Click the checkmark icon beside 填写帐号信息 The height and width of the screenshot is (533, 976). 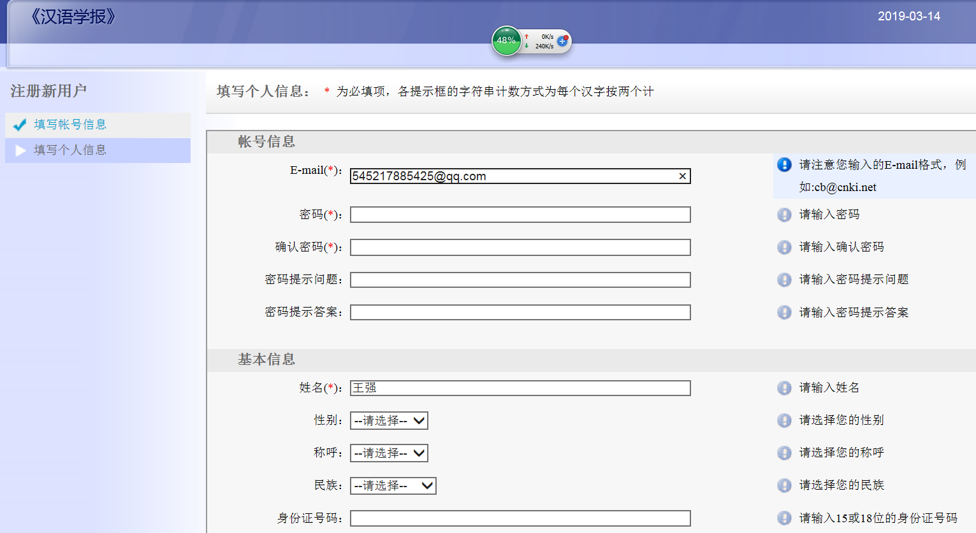pos(20,125)
